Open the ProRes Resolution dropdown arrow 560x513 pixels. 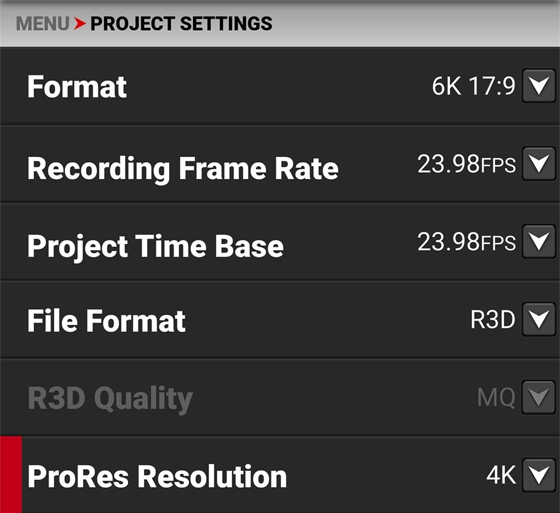point(538,475)
